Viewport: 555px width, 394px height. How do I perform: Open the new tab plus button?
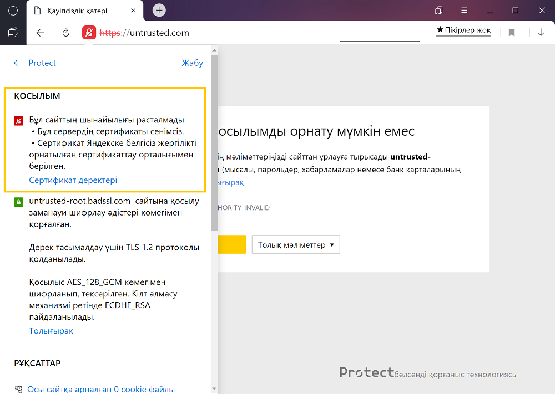(159, 11)
